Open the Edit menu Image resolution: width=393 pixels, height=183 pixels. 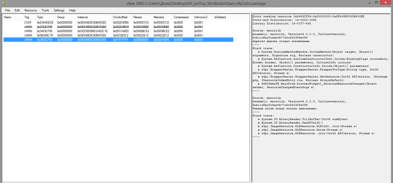[x=17, y=10]
